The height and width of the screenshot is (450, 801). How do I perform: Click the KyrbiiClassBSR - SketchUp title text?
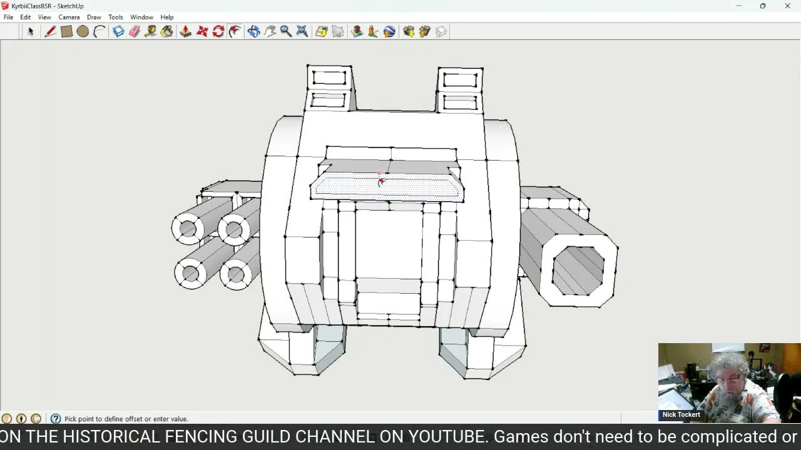click(48, 6)
